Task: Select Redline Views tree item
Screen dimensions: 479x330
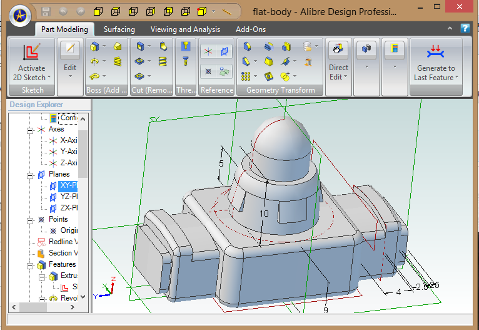Action: (x=57, y=242)
